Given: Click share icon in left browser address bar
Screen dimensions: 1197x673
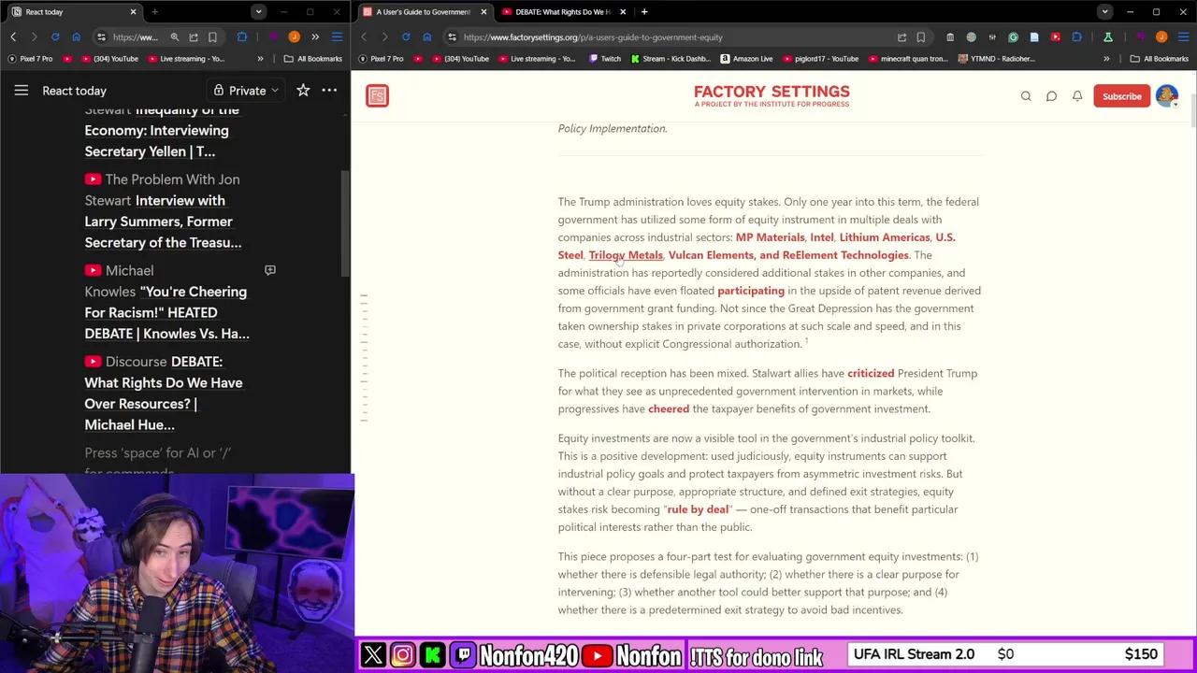Looking at the screenshot, I should coord(194,37).
